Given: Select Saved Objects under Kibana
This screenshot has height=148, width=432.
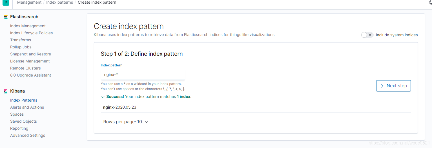Looking at the screenshot, I should [x=23, y=121].
